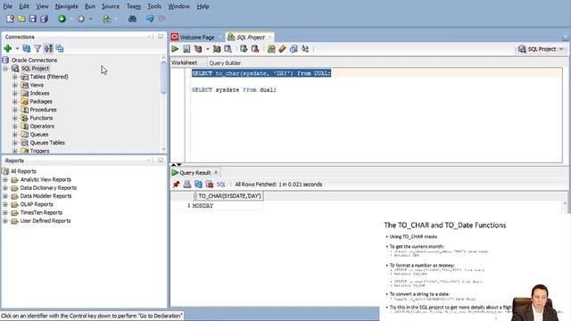The height and width of the screenshot is (321, 571).
Task: Select the Functions tree item
Action: pyautogui.click(x=41, y=118)
